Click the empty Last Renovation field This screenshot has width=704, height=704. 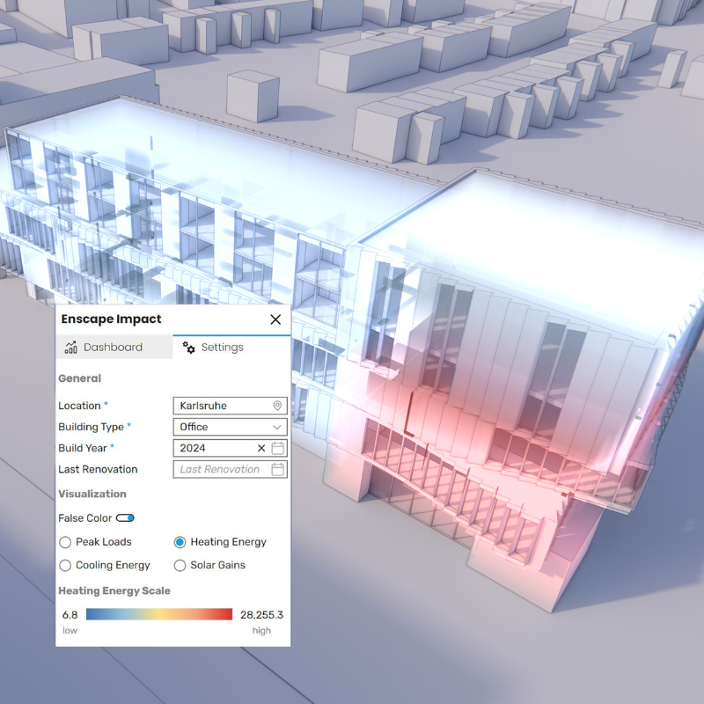coord(220,469)
